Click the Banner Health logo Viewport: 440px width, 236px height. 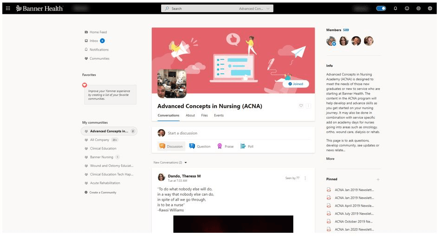pyautogui.click(x=39, y=8)
